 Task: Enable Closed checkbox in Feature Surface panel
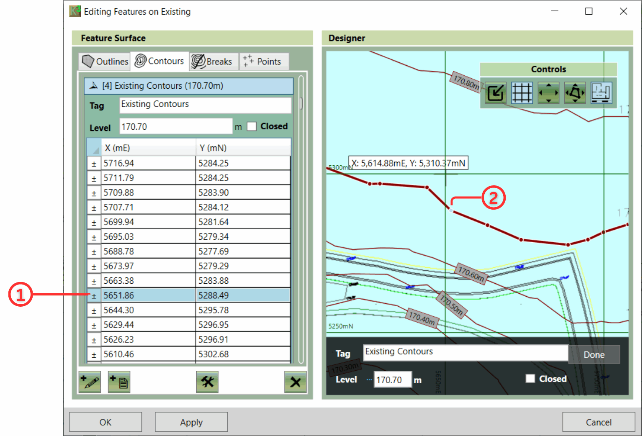(x=252, y=126)
